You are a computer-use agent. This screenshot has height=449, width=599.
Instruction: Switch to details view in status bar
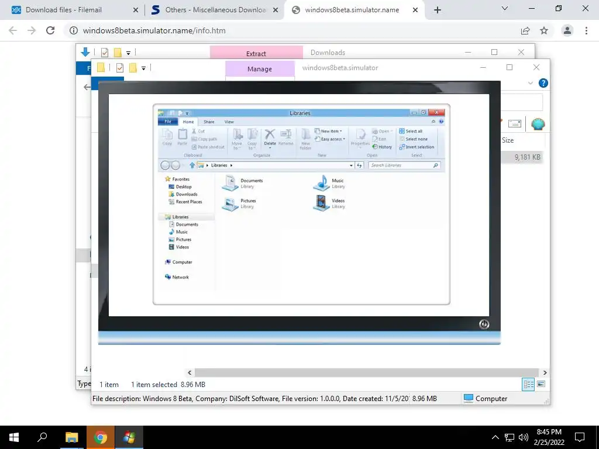coord(528,385)
